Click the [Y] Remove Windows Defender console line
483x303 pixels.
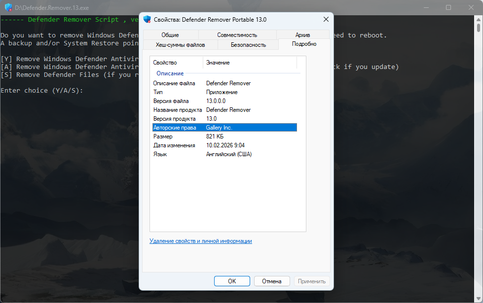(70, 59)
